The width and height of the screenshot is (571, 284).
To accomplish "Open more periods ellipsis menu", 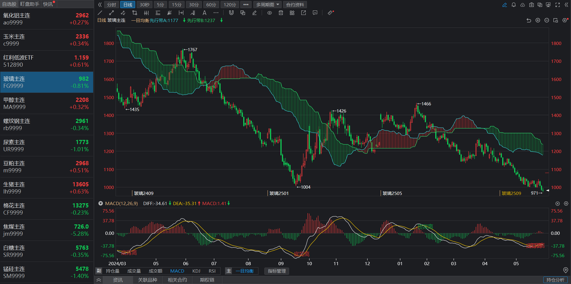I will point(246,4).
